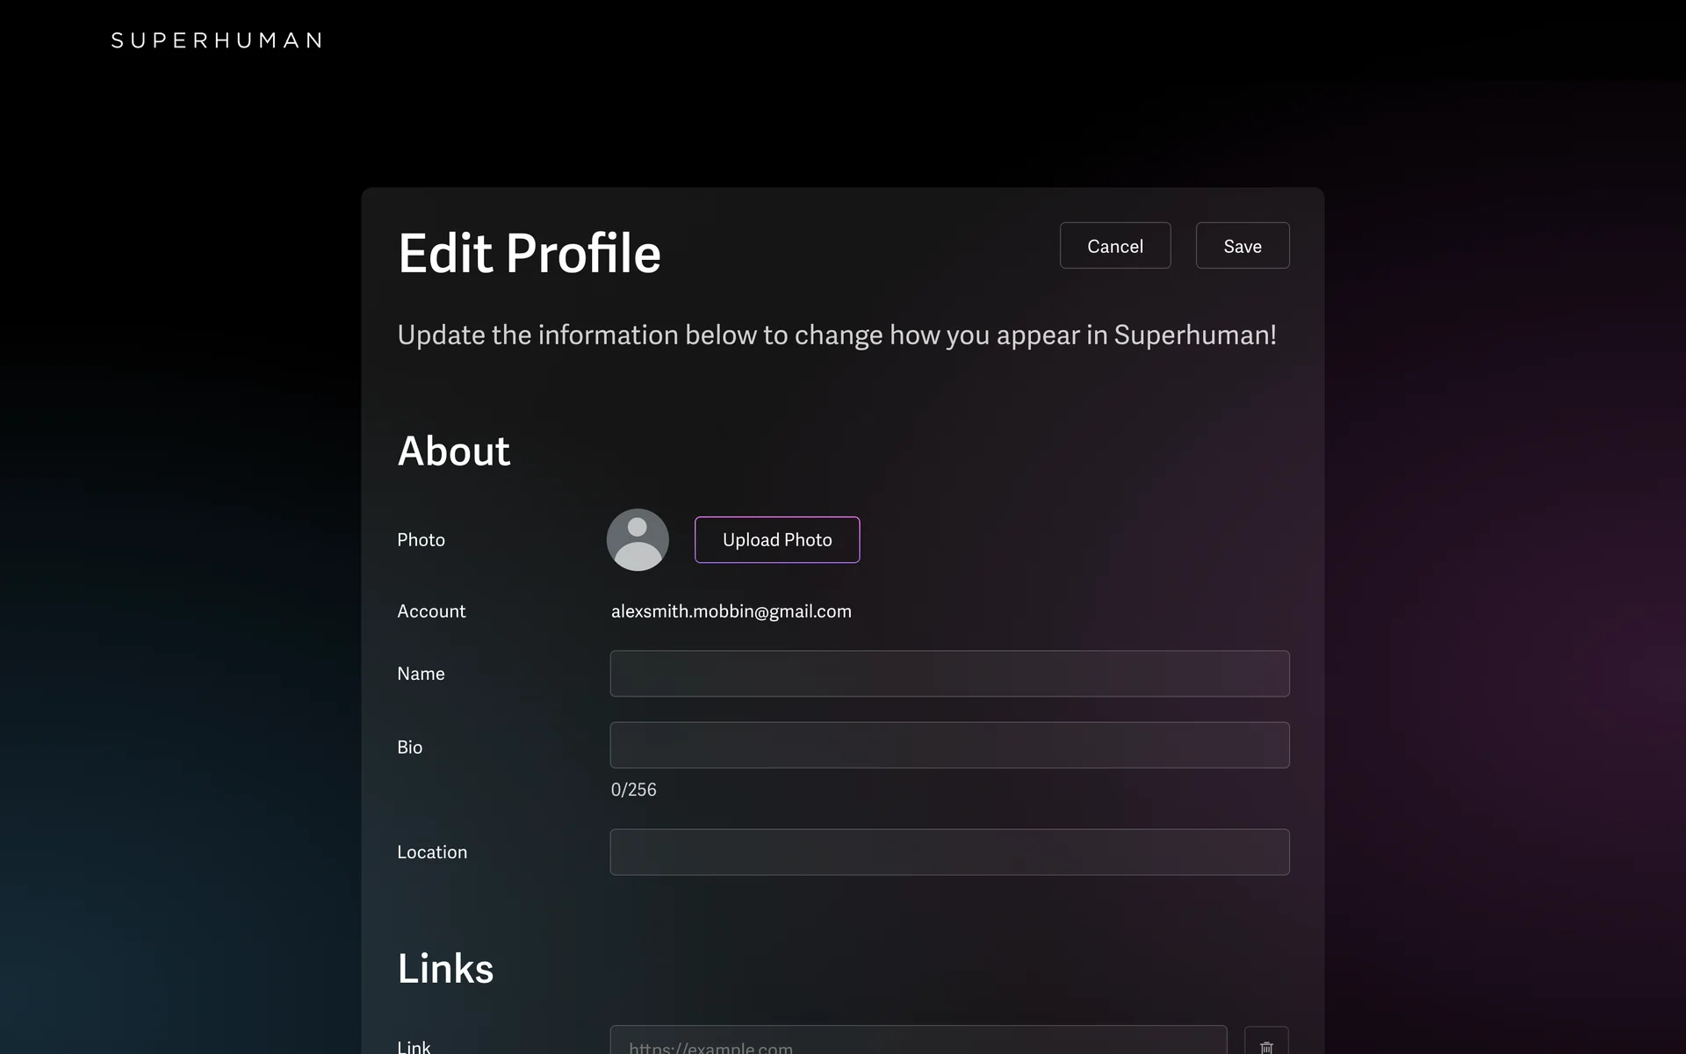This screenshot has height=1054, width=1686.
Task: Click the Link URL field
Action: (918, 1043)
